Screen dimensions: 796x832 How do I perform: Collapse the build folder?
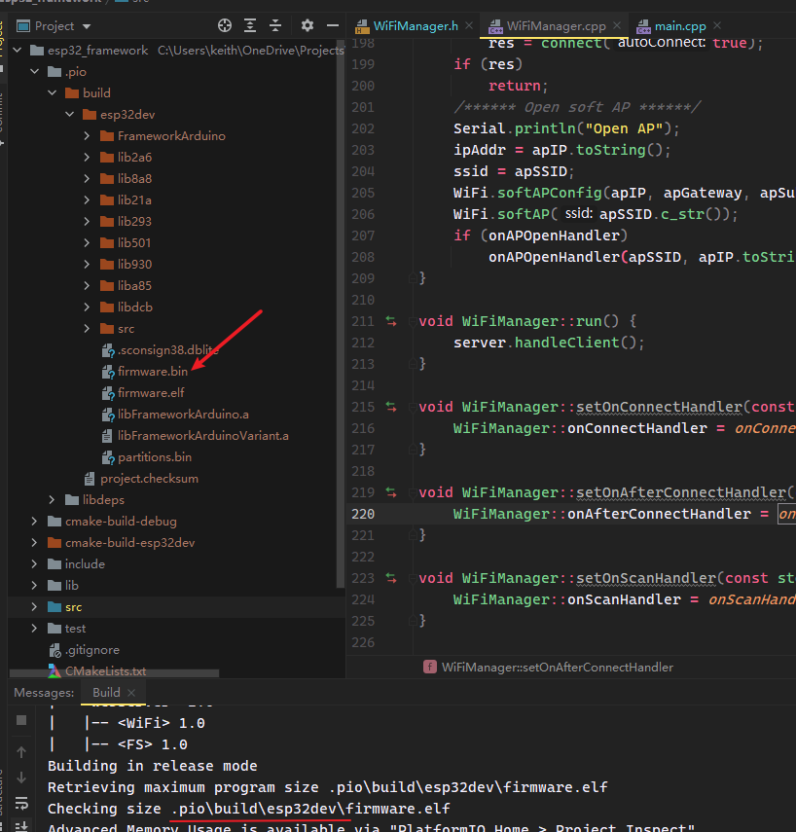(x=52, y=92)
